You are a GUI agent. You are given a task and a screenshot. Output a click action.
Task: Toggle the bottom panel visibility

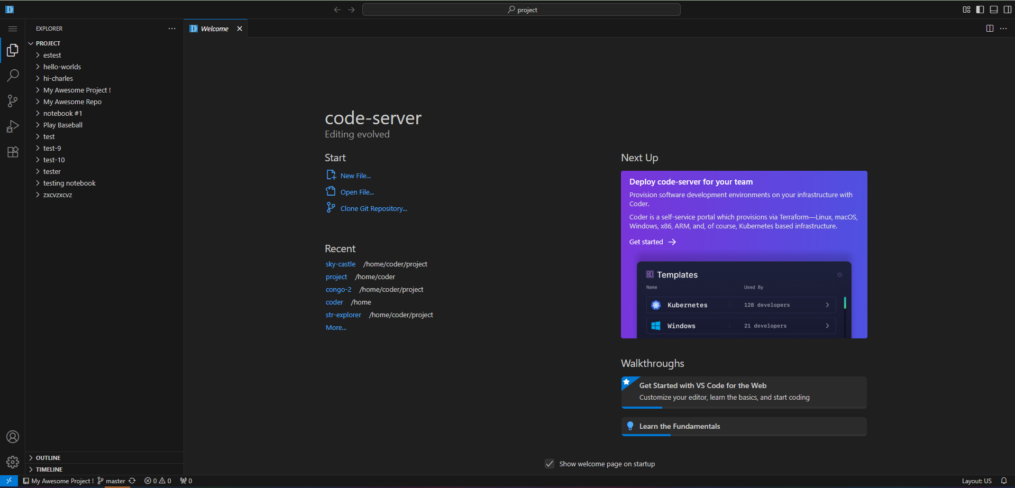[x=994, y=10]
